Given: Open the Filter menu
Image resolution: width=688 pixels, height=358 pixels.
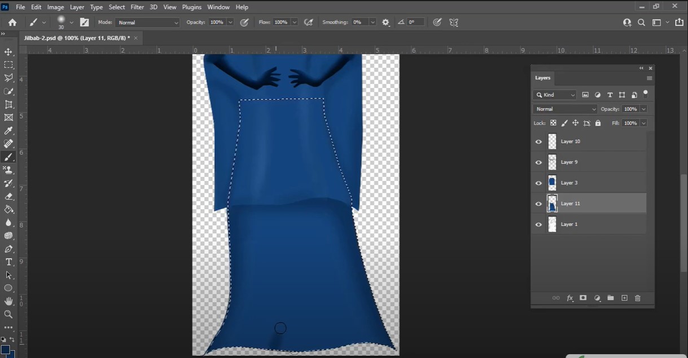Looking at the screenshot, I should pos(137,7).
